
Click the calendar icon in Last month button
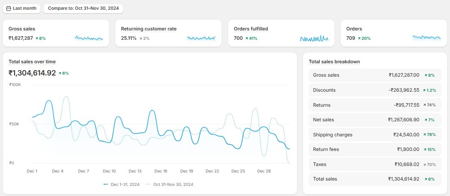9,8
